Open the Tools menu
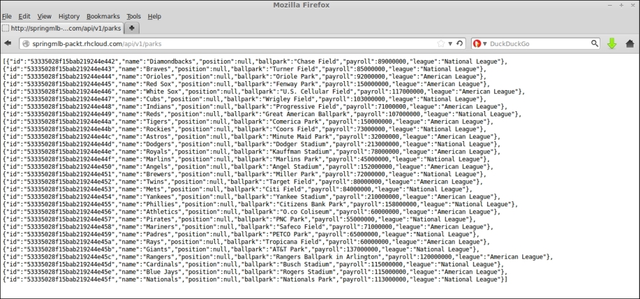The image size is (640, 299). point(134,17)
